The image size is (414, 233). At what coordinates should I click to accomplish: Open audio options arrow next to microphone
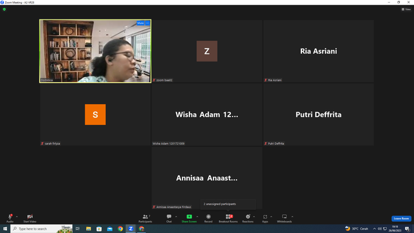tap(17, 217)
